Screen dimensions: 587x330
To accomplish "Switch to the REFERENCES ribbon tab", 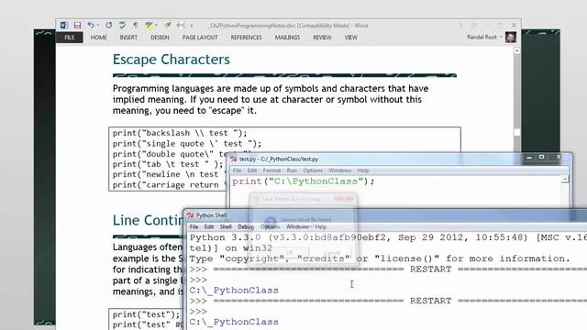I will 247,38.
